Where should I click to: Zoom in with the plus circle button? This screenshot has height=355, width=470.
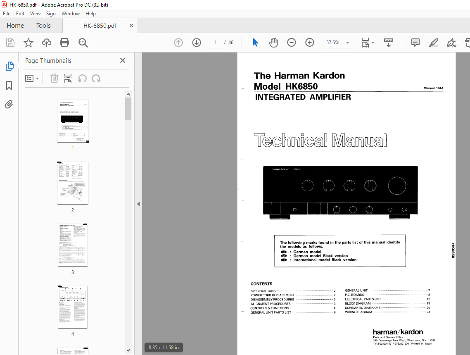coord(310,43)
